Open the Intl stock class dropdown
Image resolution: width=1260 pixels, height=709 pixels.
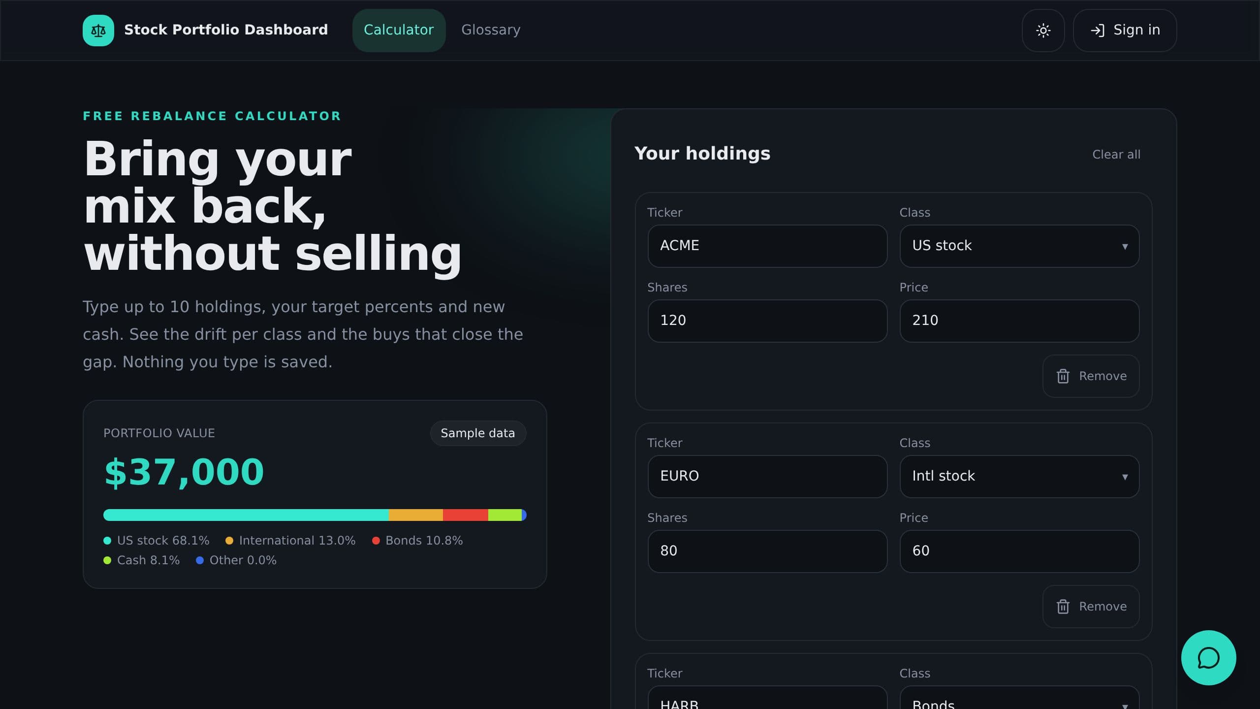point(1019,477)
